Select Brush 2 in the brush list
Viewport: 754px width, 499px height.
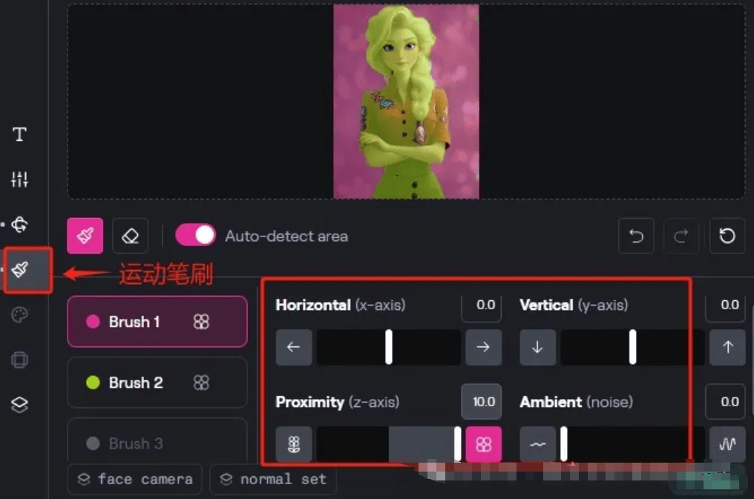pyautogui.click(x=157, y=383)
